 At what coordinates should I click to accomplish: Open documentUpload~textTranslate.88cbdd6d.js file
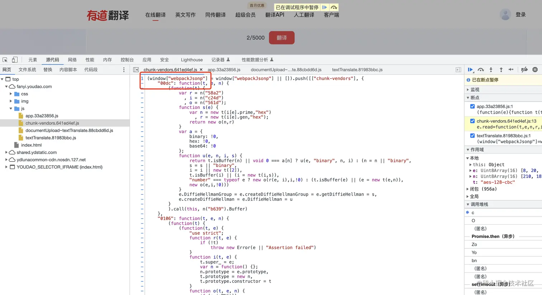tap(69, 130)
